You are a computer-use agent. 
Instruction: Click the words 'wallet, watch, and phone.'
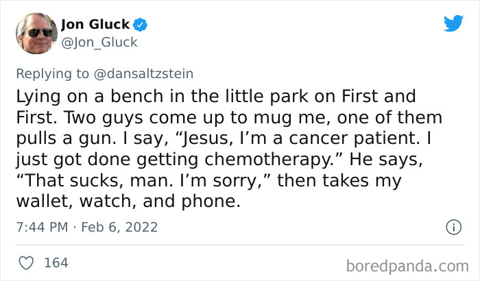click(x=128, y=201)
